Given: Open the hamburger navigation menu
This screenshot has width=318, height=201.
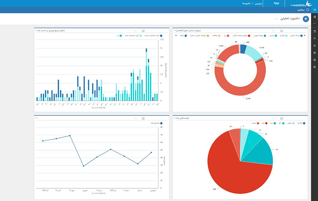Looking at the screenshot, I should point(314,9).
